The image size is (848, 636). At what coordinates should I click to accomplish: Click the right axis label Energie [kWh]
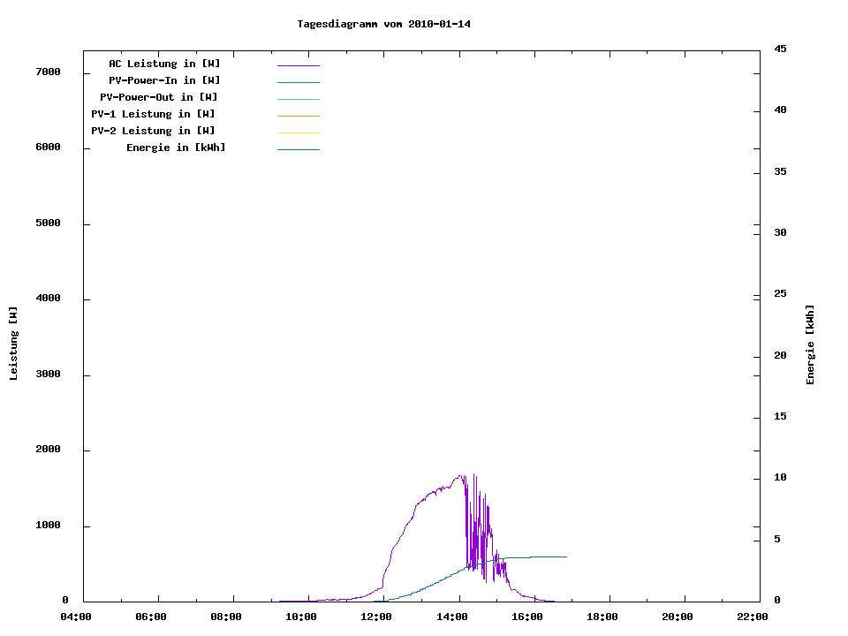tap(811, 344)
